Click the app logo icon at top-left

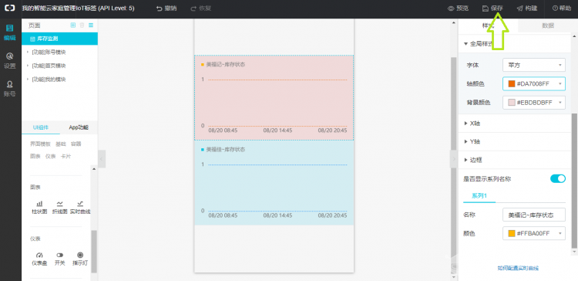pos(9,8)
